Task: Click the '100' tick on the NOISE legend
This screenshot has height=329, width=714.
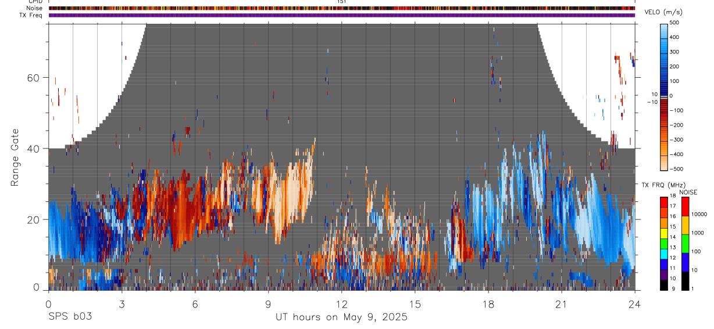Action: (x=697, y=251)
